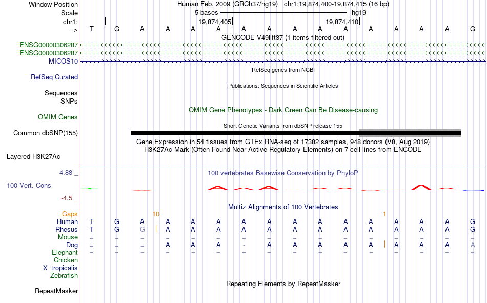This screenshot has height=303, width=487.
Task: Click Short Genetic Variants from dbSNP title
Action: (x=283, y=126)
